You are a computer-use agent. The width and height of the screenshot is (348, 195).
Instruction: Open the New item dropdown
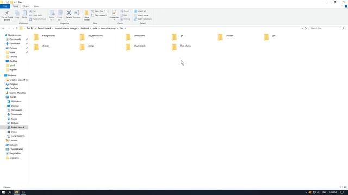pyautogui.click(x=98, y=11)
